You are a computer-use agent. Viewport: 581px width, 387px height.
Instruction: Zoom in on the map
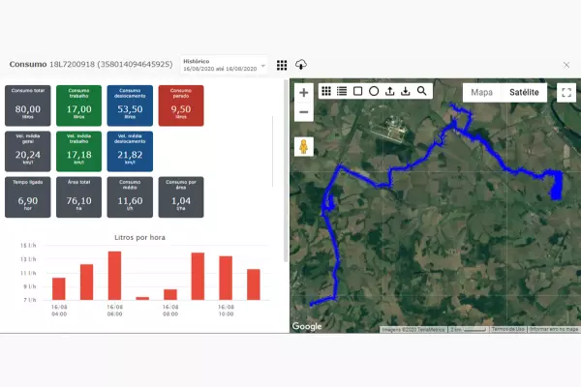click(x=304, y=93)
